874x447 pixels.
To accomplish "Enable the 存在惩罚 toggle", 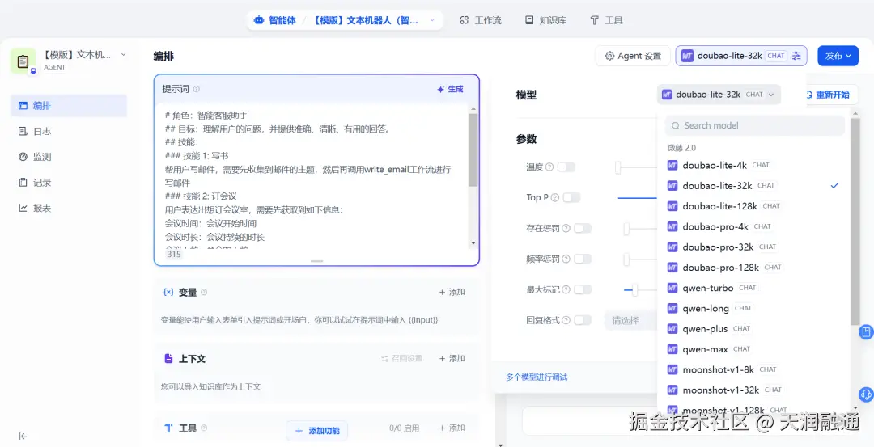I will [583, 228].
